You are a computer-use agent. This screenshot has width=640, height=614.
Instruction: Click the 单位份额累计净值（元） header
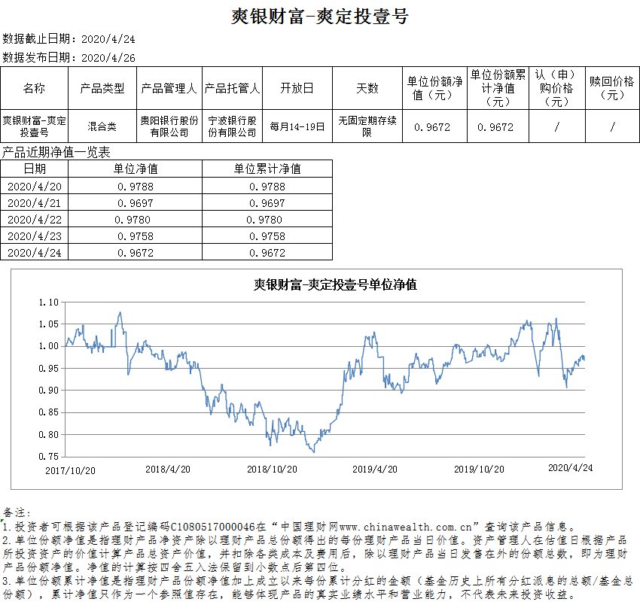click(x=498, y=88)
